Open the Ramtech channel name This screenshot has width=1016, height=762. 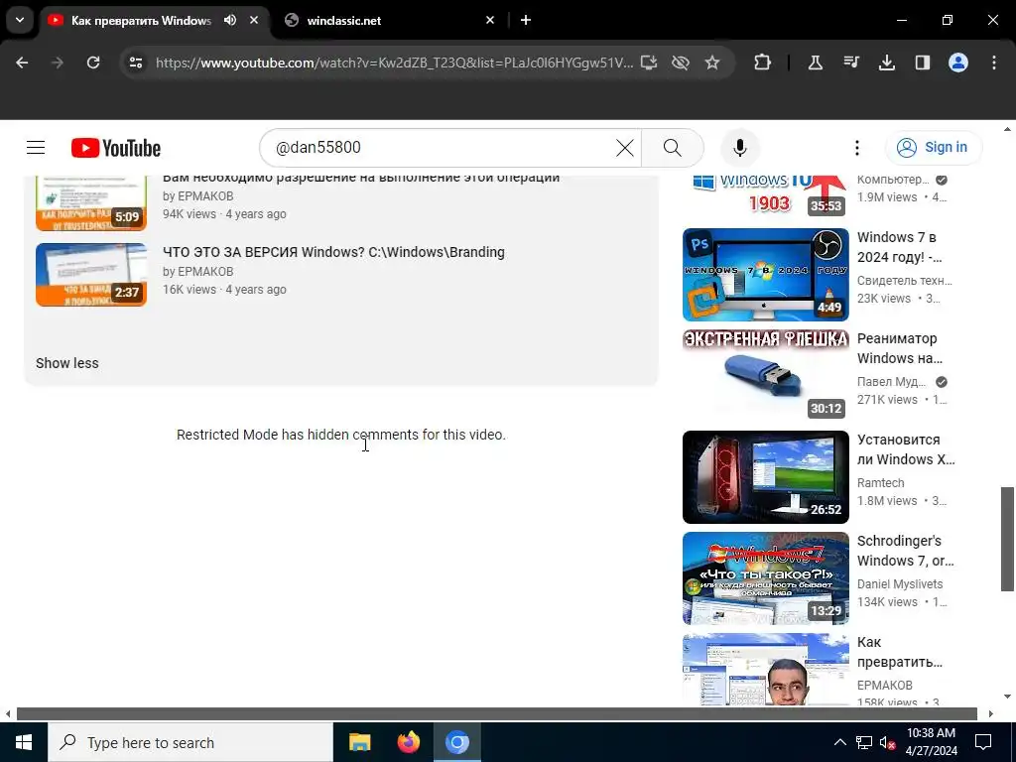point(881,483)
